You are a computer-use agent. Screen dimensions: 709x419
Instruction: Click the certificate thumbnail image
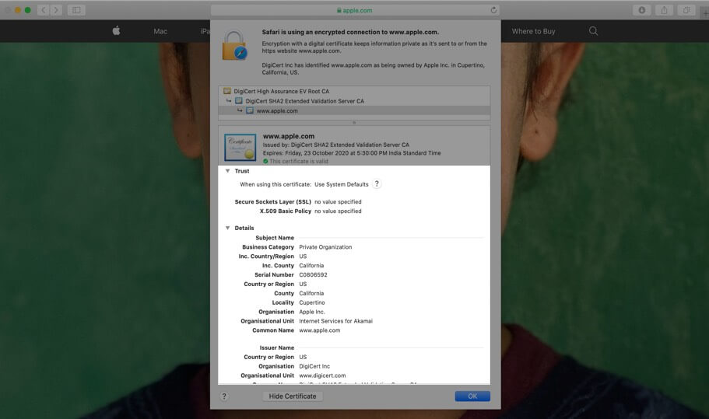tap(240, 147)
